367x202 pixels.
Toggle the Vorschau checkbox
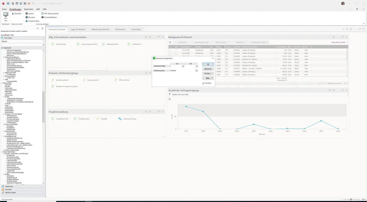(x=203, y=83)
